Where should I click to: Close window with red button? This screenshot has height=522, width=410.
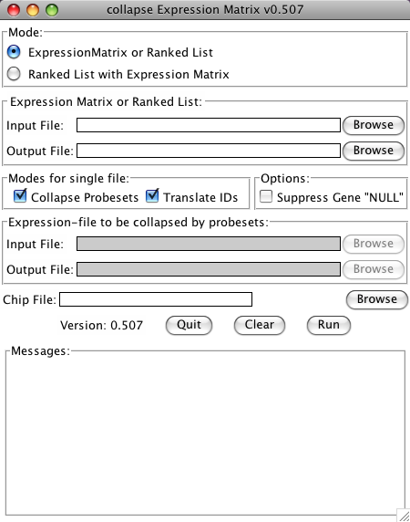14,10
